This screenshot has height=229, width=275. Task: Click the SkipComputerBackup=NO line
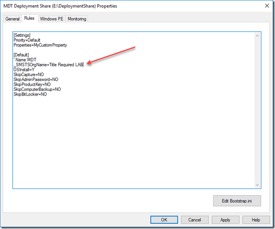coord(37,89)
